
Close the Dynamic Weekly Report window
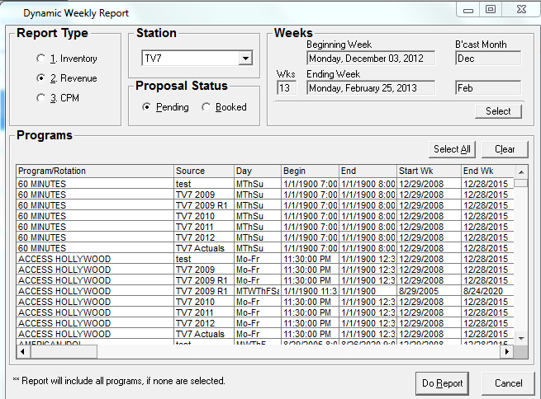click(x=522, y=10)
